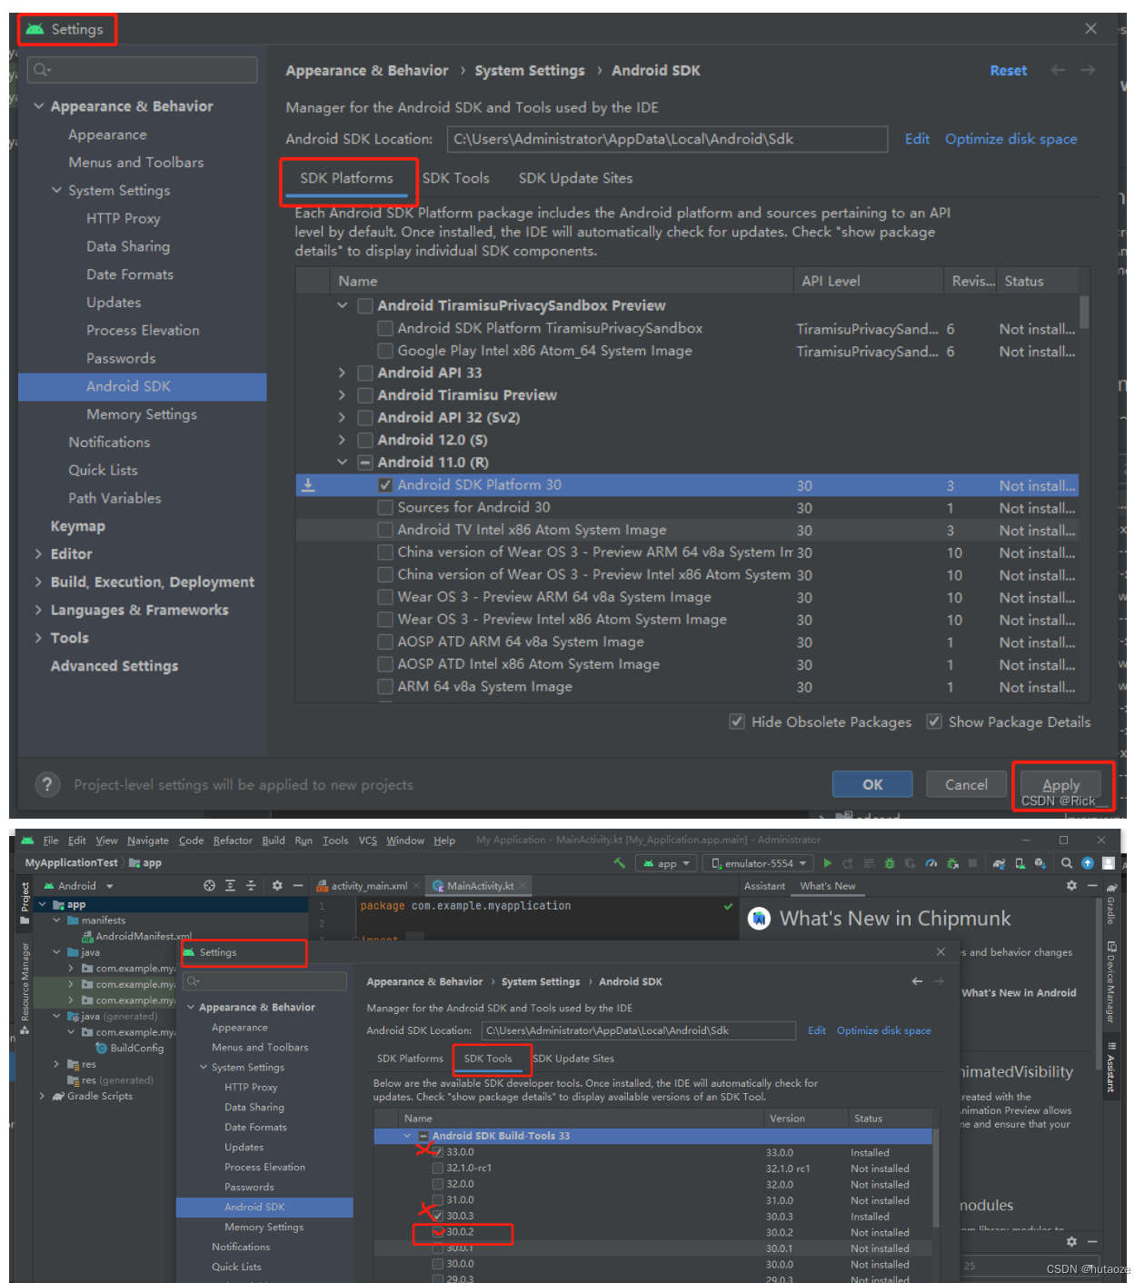Uncheck Android SDK Platform 30 checkbox
The image size is (1145, 1283).
(x=385, y=485)
